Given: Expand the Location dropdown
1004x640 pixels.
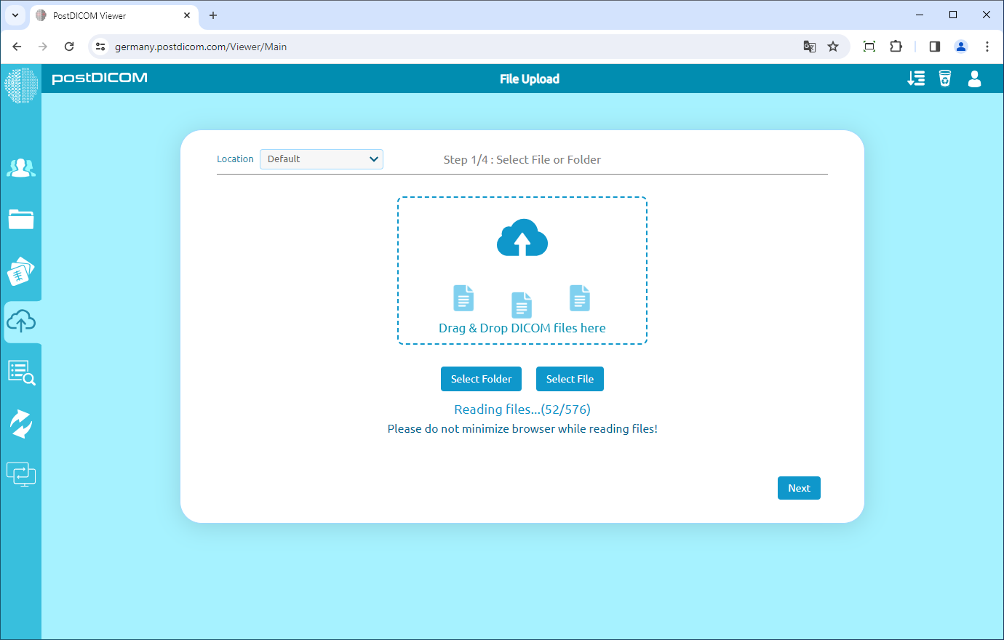Looking at the screenshot, I should click(x=322, y=159).
